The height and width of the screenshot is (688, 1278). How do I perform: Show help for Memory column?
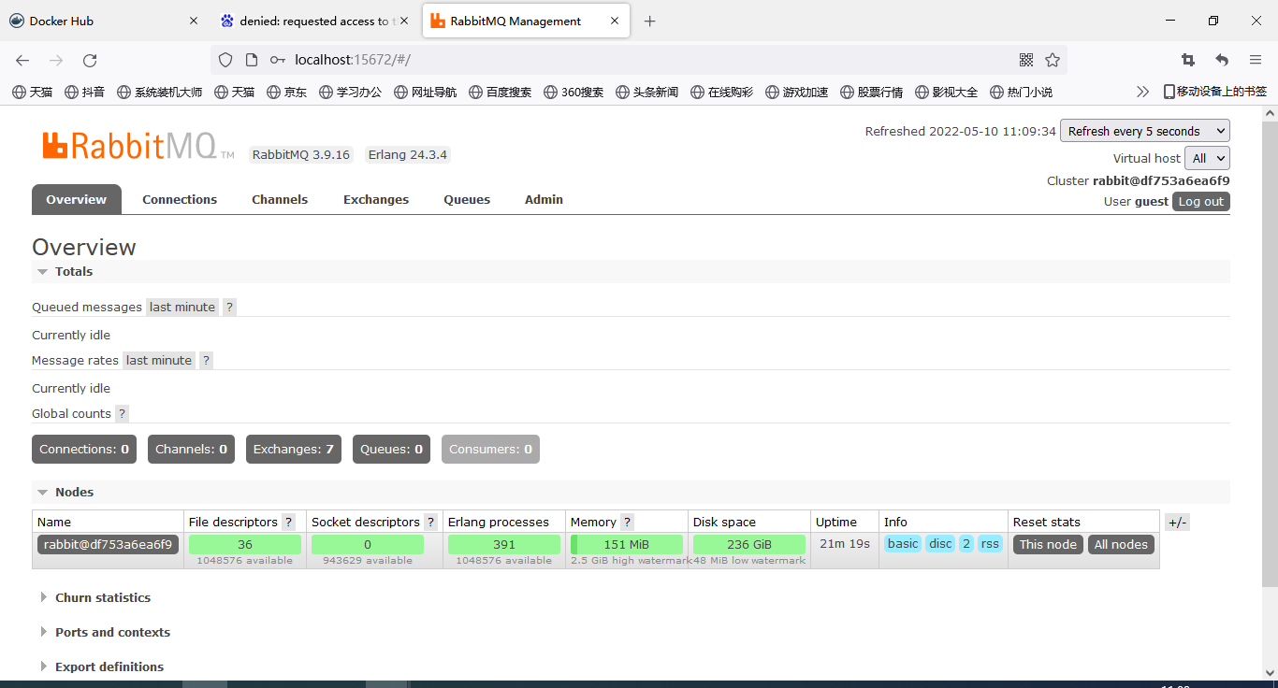[x=627, y=522]
